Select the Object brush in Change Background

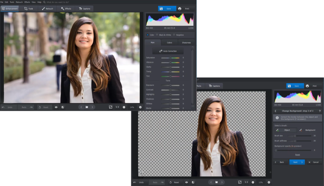pos(286,130)
